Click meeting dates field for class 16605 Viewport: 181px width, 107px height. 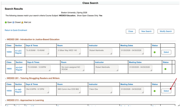141,68
